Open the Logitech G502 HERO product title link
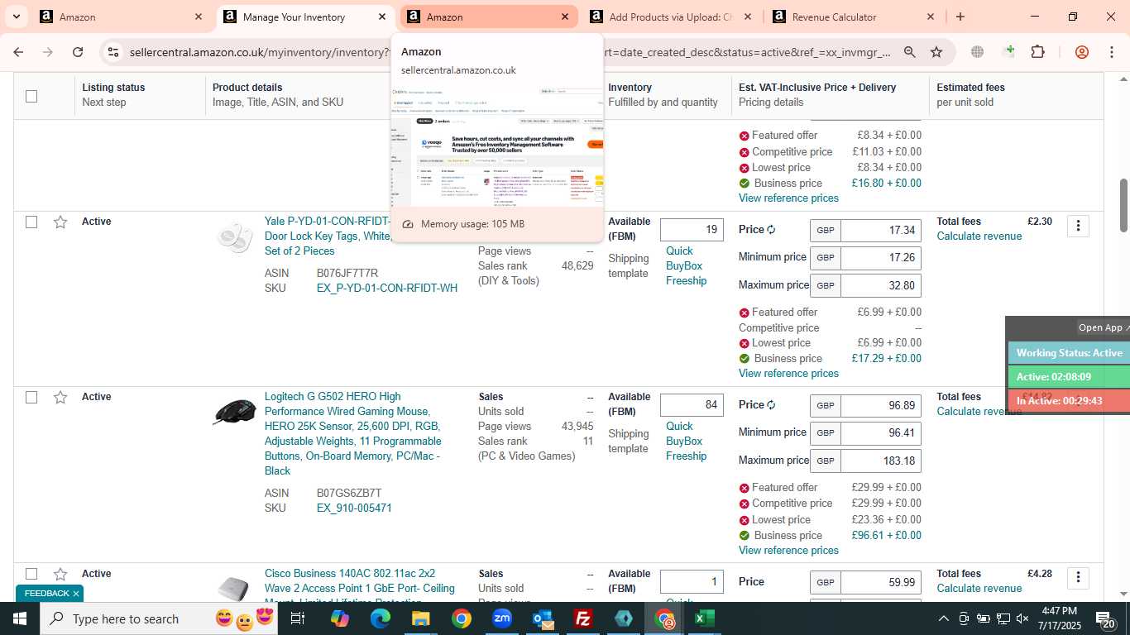The width and height of the screenshot is (1130, 635). [353, 433]
